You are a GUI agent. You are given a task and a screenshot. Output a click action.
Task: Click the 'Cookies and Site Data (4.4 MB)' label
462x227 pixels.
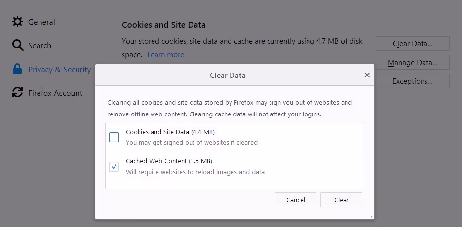click(170, 132)
